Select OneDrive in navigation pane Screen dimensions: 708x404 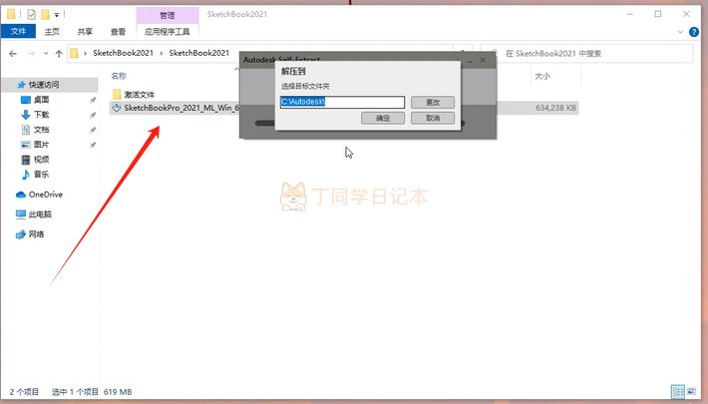coord(46,195)
